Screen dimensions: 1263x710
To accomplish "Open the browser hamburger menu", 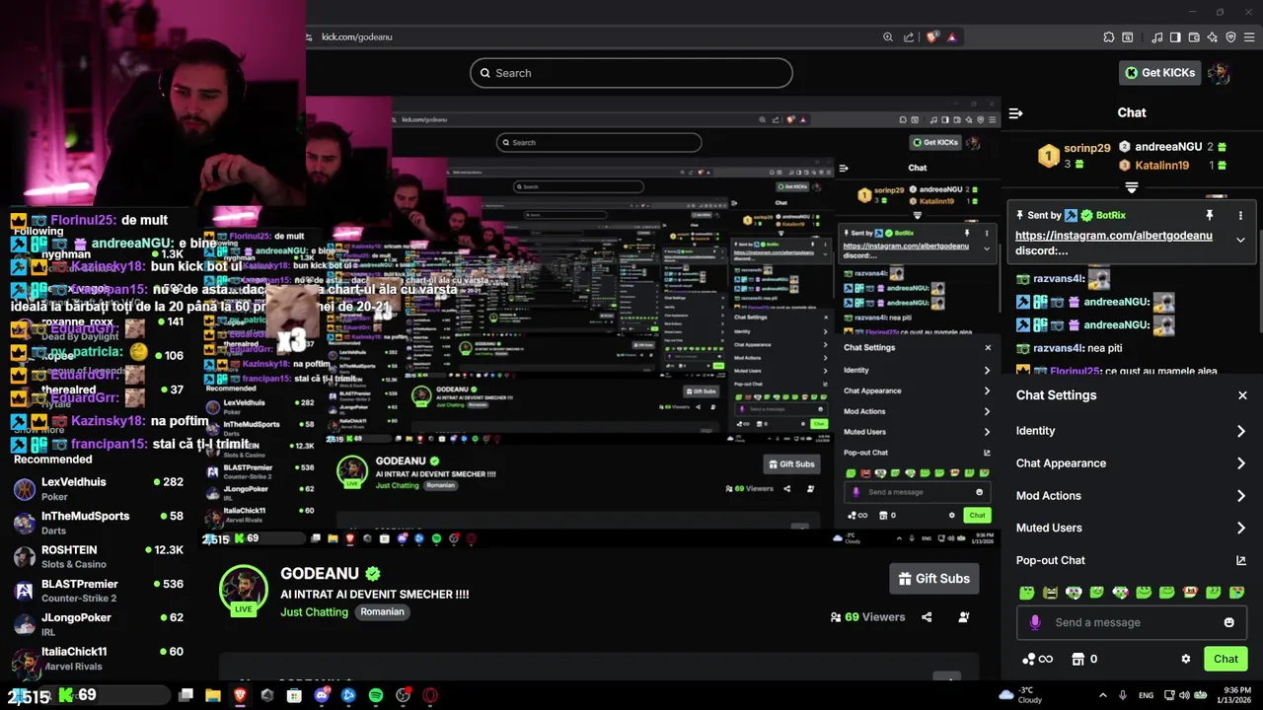I will pos(1249,37).
